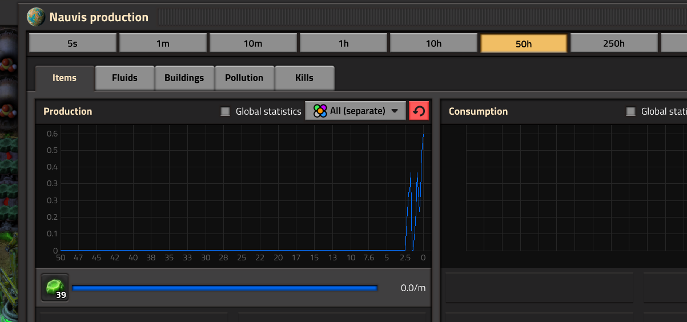
Task: Set the time range to 10m
Action: click(253, 43)
